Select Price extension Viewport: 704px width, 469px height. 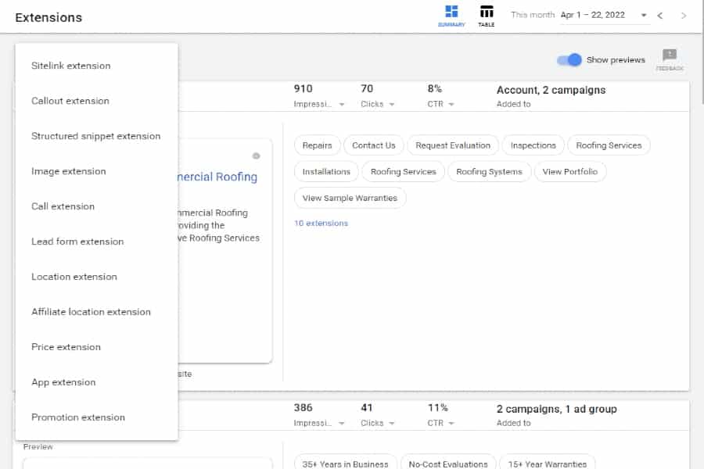(96, 347)
